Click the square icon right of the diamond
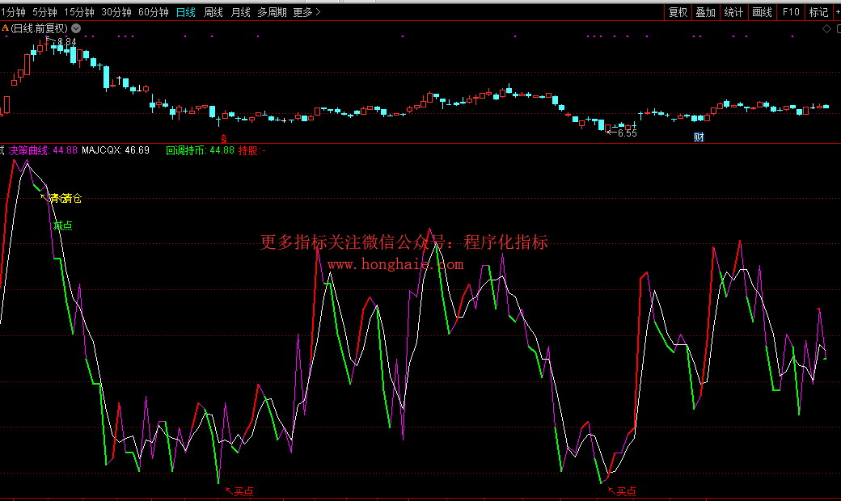The width and height of the screenshot is (841, 501). 837,29
